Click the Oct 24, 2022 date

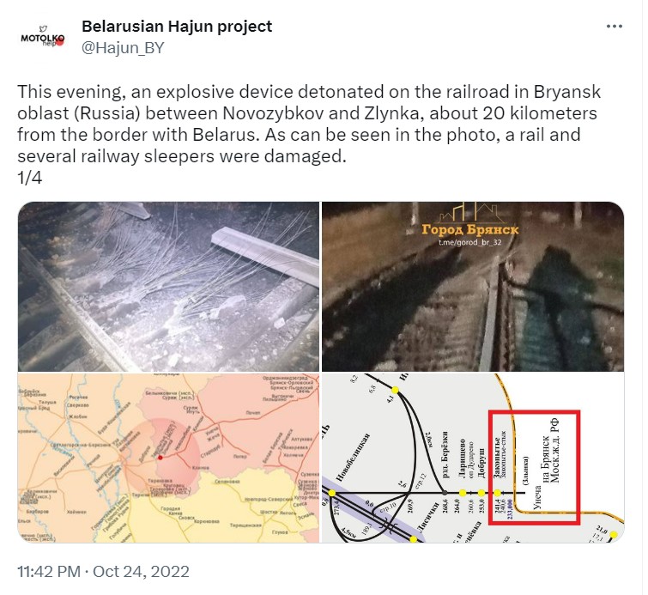(x=141, y=572)
